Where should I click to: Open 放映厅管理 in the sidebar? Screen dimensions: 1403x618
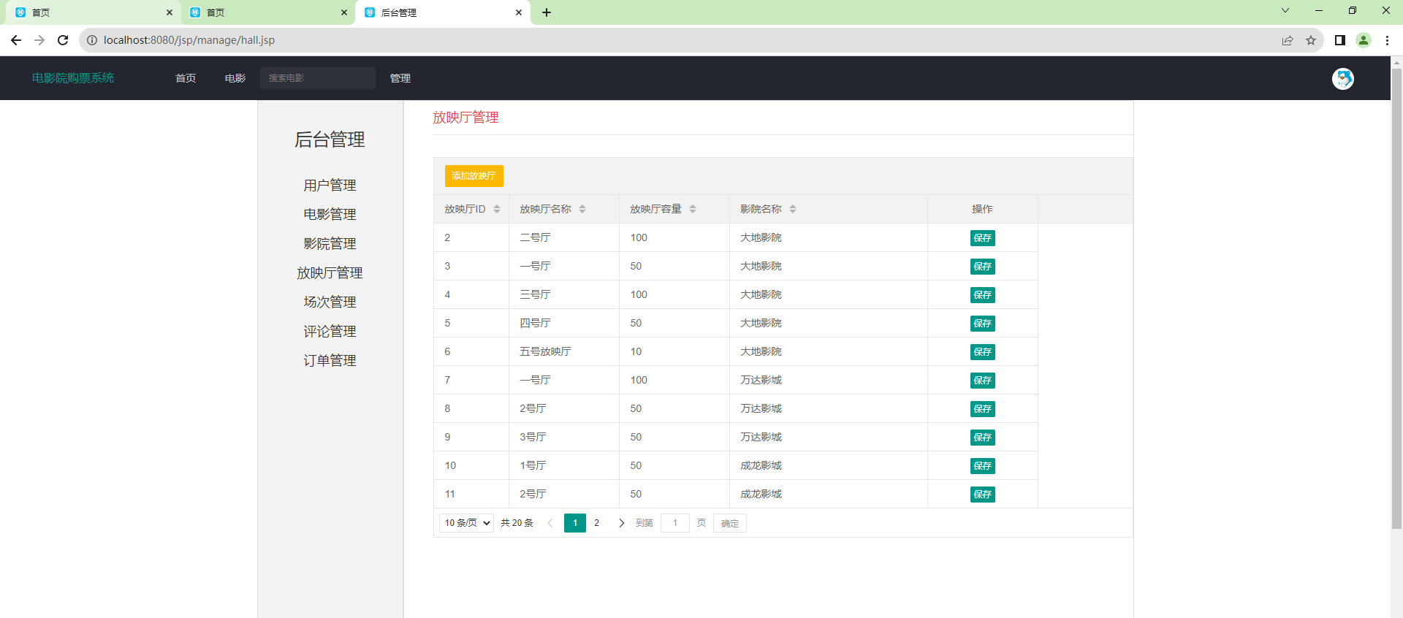[x=330, y=273]
